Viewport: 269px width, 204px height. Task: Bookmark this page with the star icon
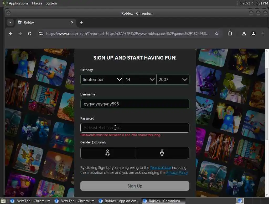tap(217, 34)
